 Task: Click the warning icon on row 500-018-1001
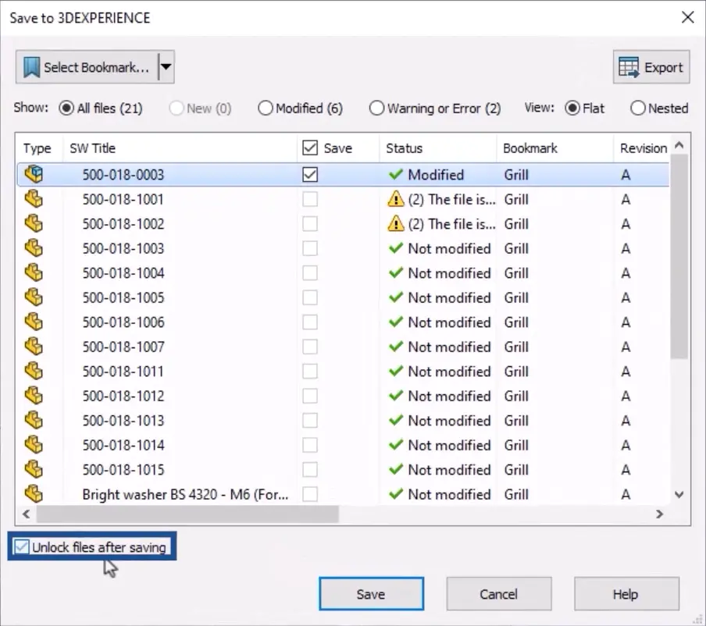395,199
